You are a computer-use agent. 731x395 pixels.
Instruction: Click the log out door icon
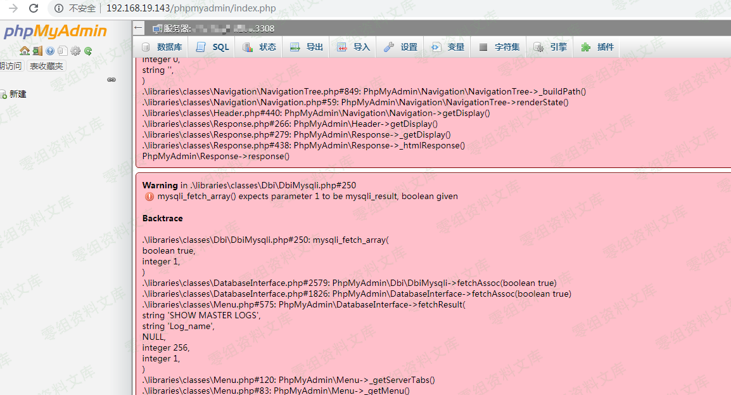37,51
